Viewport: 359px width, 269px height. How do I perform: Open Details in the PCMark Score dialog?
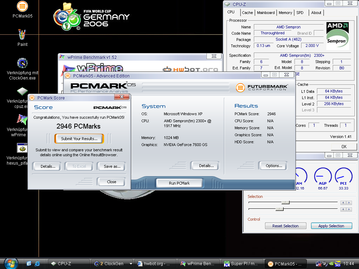point(48,166)
